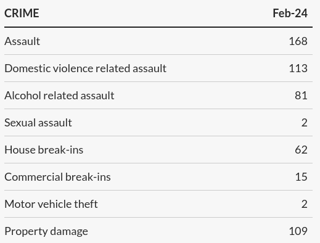
Task: Click the thick header divider line
Action: coord(158,27)
